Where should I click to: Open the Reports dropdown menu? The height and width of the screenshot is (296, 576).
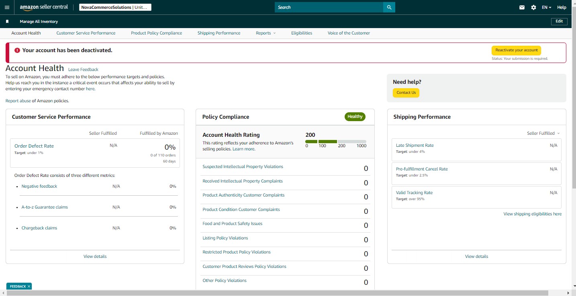coord(266,33)
